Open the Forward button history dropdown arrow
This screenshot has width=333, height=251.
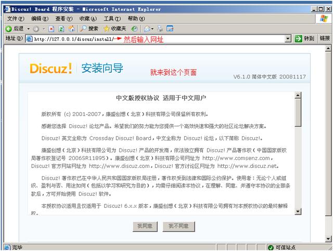[x=44, y=29]
